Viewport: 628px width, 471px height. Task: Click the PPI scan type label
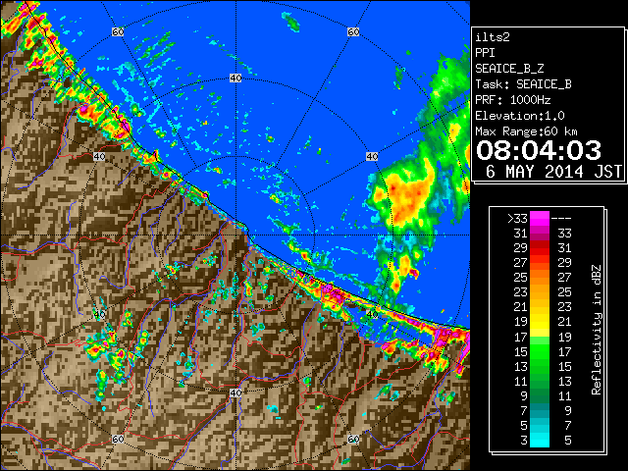point(485,53)
